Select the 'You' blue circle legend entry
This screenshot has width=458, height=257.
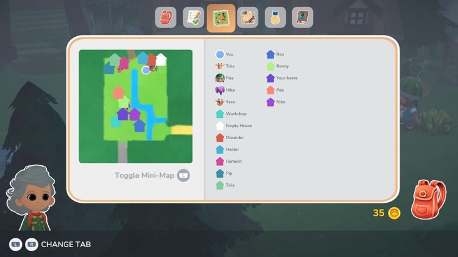(x=220, y=54)
